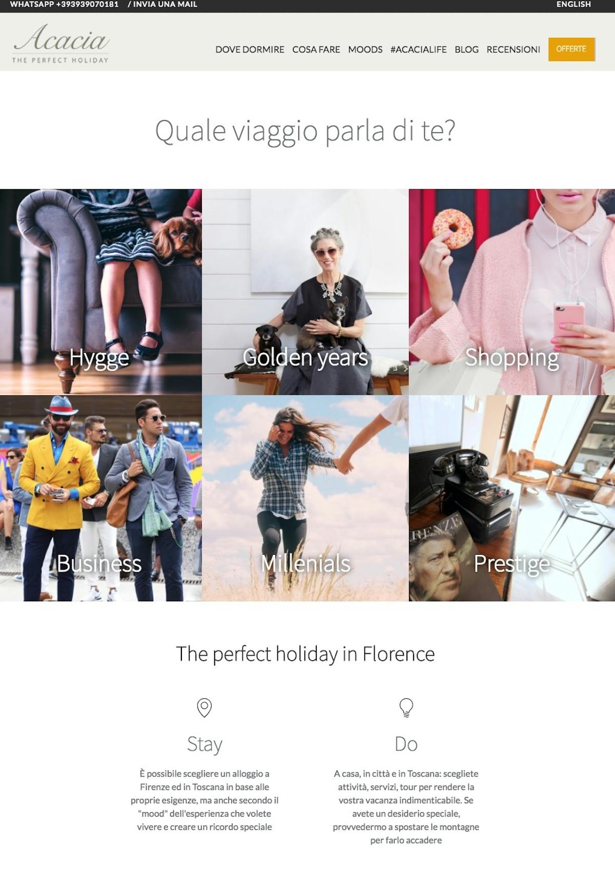Pick the Millenials tile
The width and height of the screenshot is (615, 890).
(x=305, y=498)
